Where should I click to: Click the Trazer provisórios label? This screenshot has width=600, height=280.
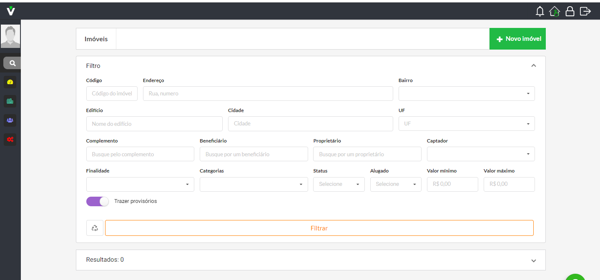pos(136,201)
